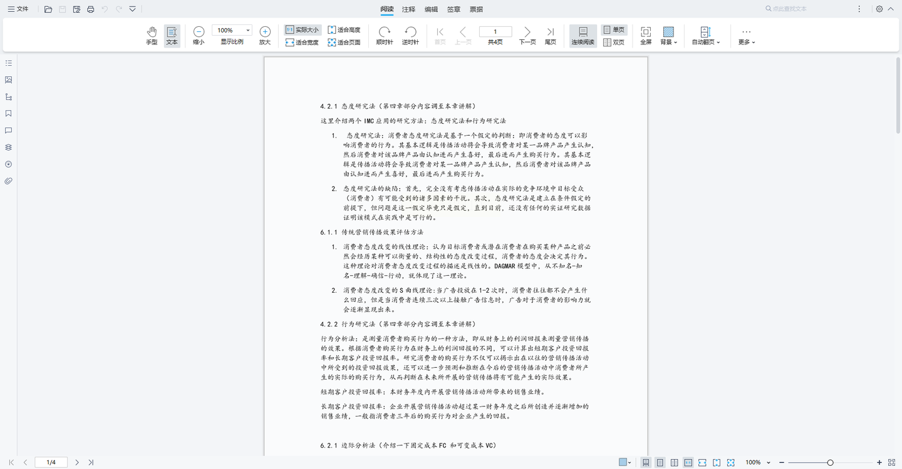Click the status bar actual size icon
Viewport: 902px width, 469px height.
click(x=688, y=463)
